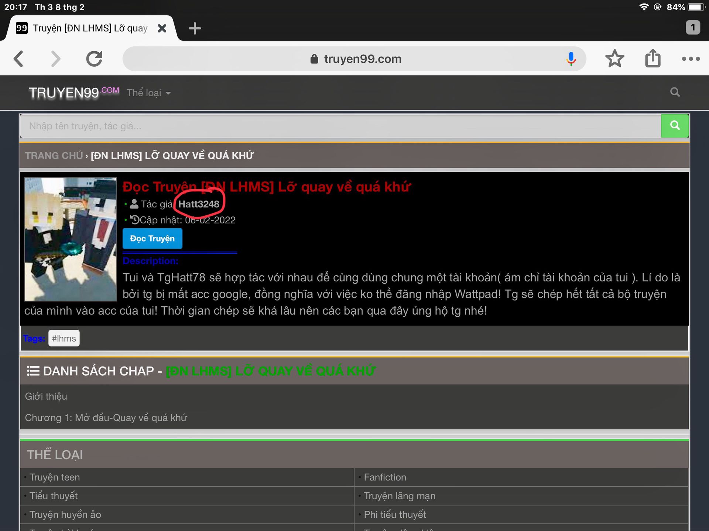Click the green search button
This screenshot has height=531, width=709.
[x=675, y=126]
